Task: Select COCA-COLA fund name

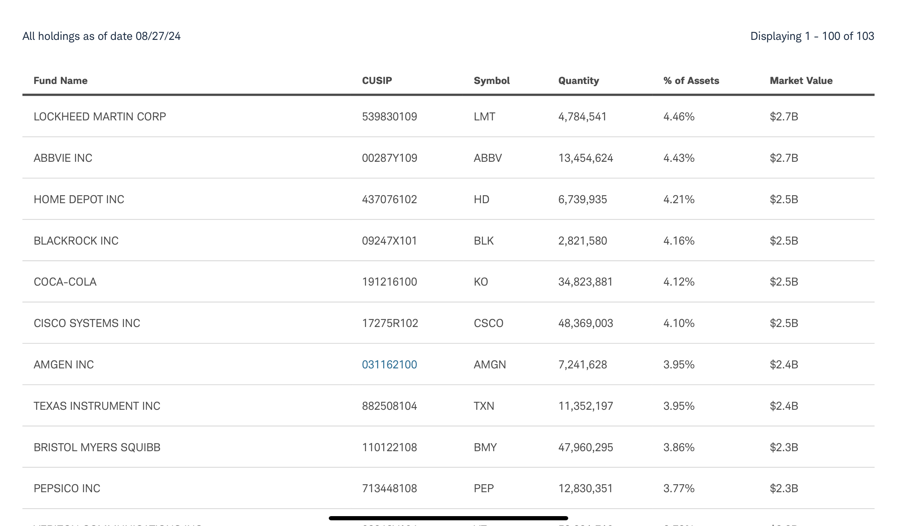Action: point(65,282)
